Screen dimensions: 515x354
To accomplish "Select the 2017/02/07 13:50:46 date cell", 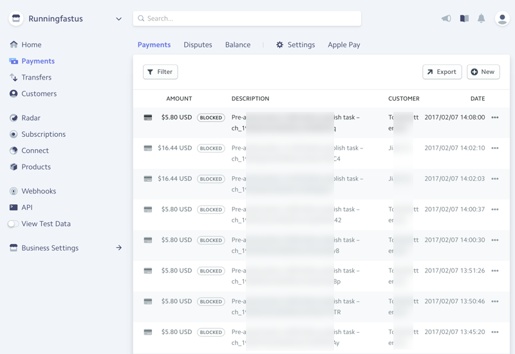I will (454, 301).
